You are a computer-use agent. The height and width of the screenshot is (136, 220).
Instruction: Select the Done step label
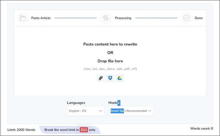(x=199, y=18)
